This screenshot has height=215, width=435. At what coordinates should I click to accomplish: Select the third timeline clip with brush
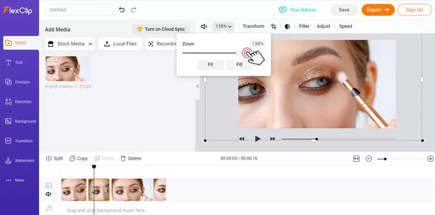(132, 190)
